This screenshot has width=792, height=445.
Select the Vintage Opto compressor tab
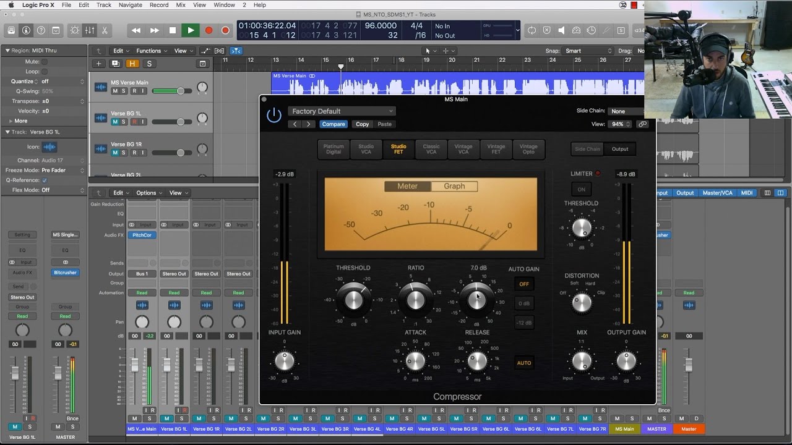click(x=528, y=149)
